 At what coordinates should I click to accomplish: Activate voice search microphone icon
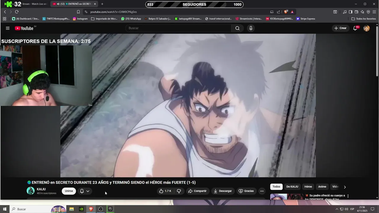pos(251,28)
